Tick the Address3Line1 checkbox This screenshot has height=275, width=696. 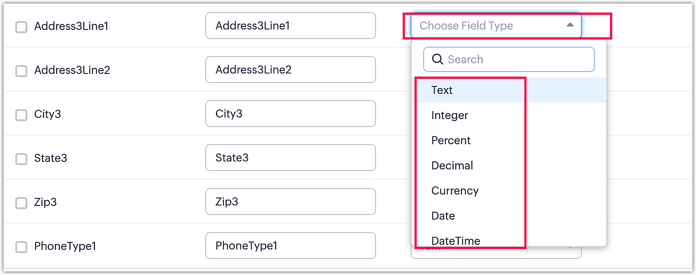point(21,27)
